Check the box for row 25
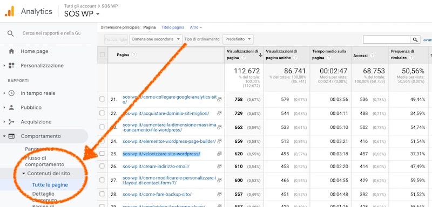 tap(102, 154)
